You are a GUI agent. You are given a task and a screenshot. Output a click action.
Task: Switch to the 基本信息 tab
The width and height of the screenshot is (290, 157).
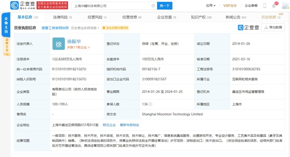(x=28, y=17)
